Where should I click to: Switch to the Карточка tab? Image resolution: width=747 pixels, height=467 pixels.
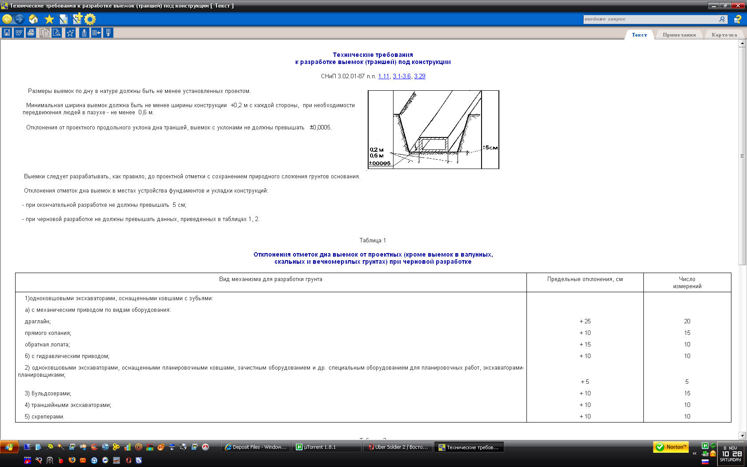pyautogui.click(x=724, y=35)
